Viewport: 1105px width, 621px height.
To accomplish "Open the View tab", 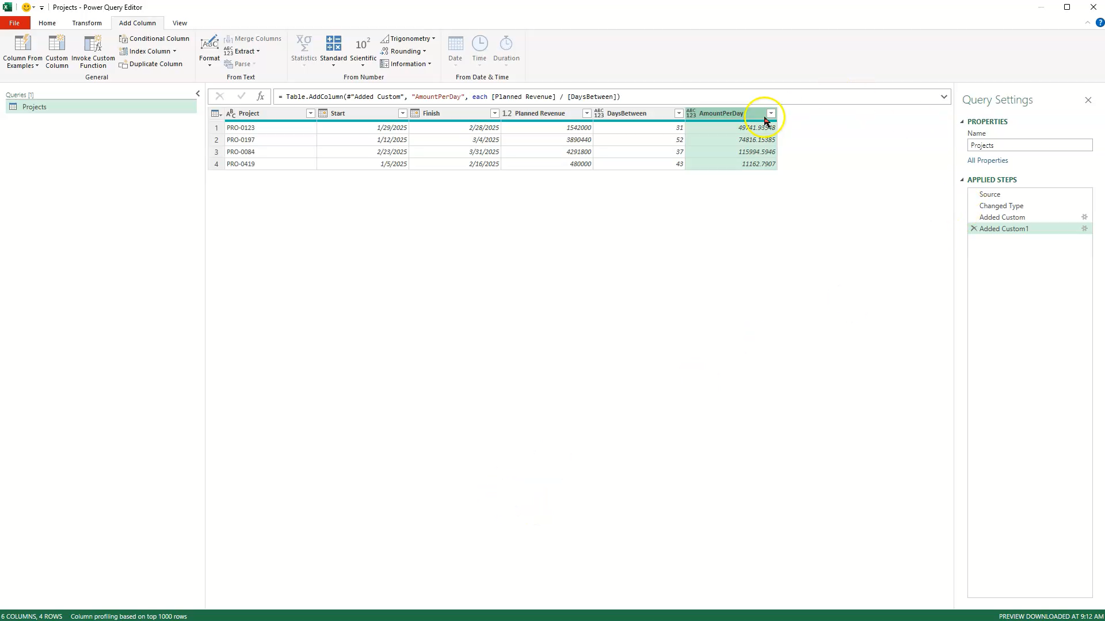I will point(179,23).
